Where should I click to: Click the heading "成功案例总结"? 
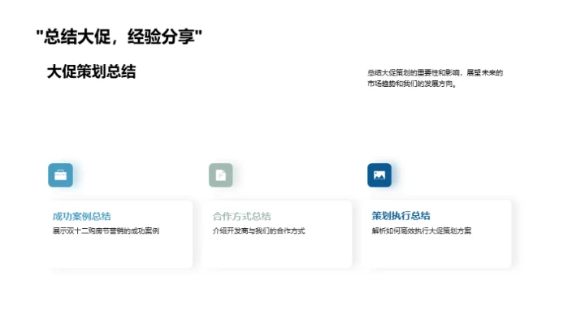[82, 216]
